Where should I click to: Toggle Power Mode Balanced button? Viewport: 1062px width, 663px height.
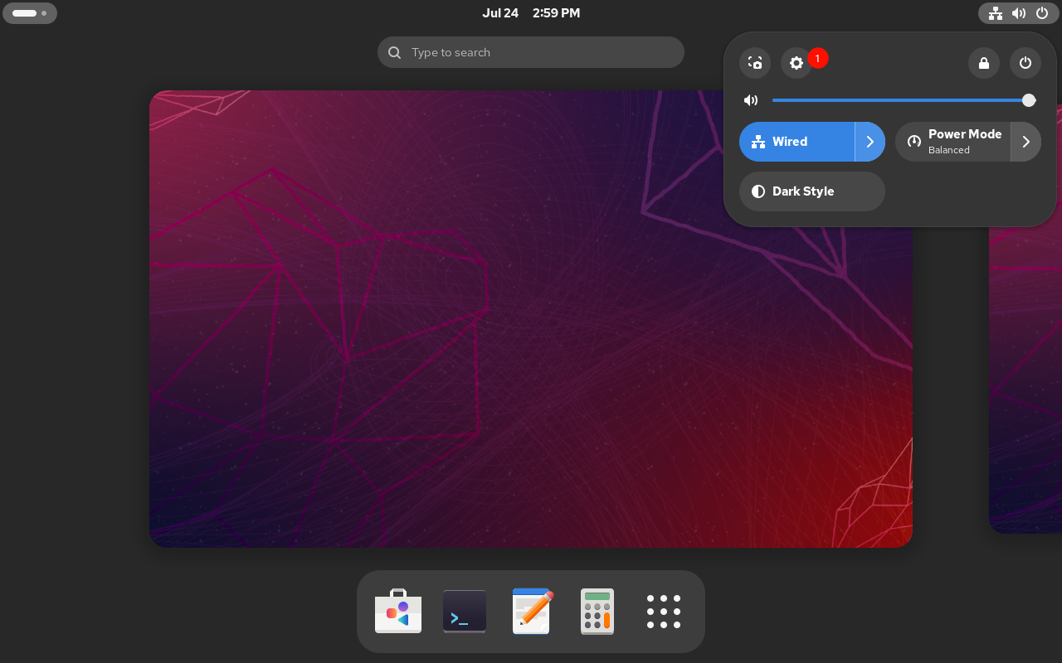click(953, 142)
